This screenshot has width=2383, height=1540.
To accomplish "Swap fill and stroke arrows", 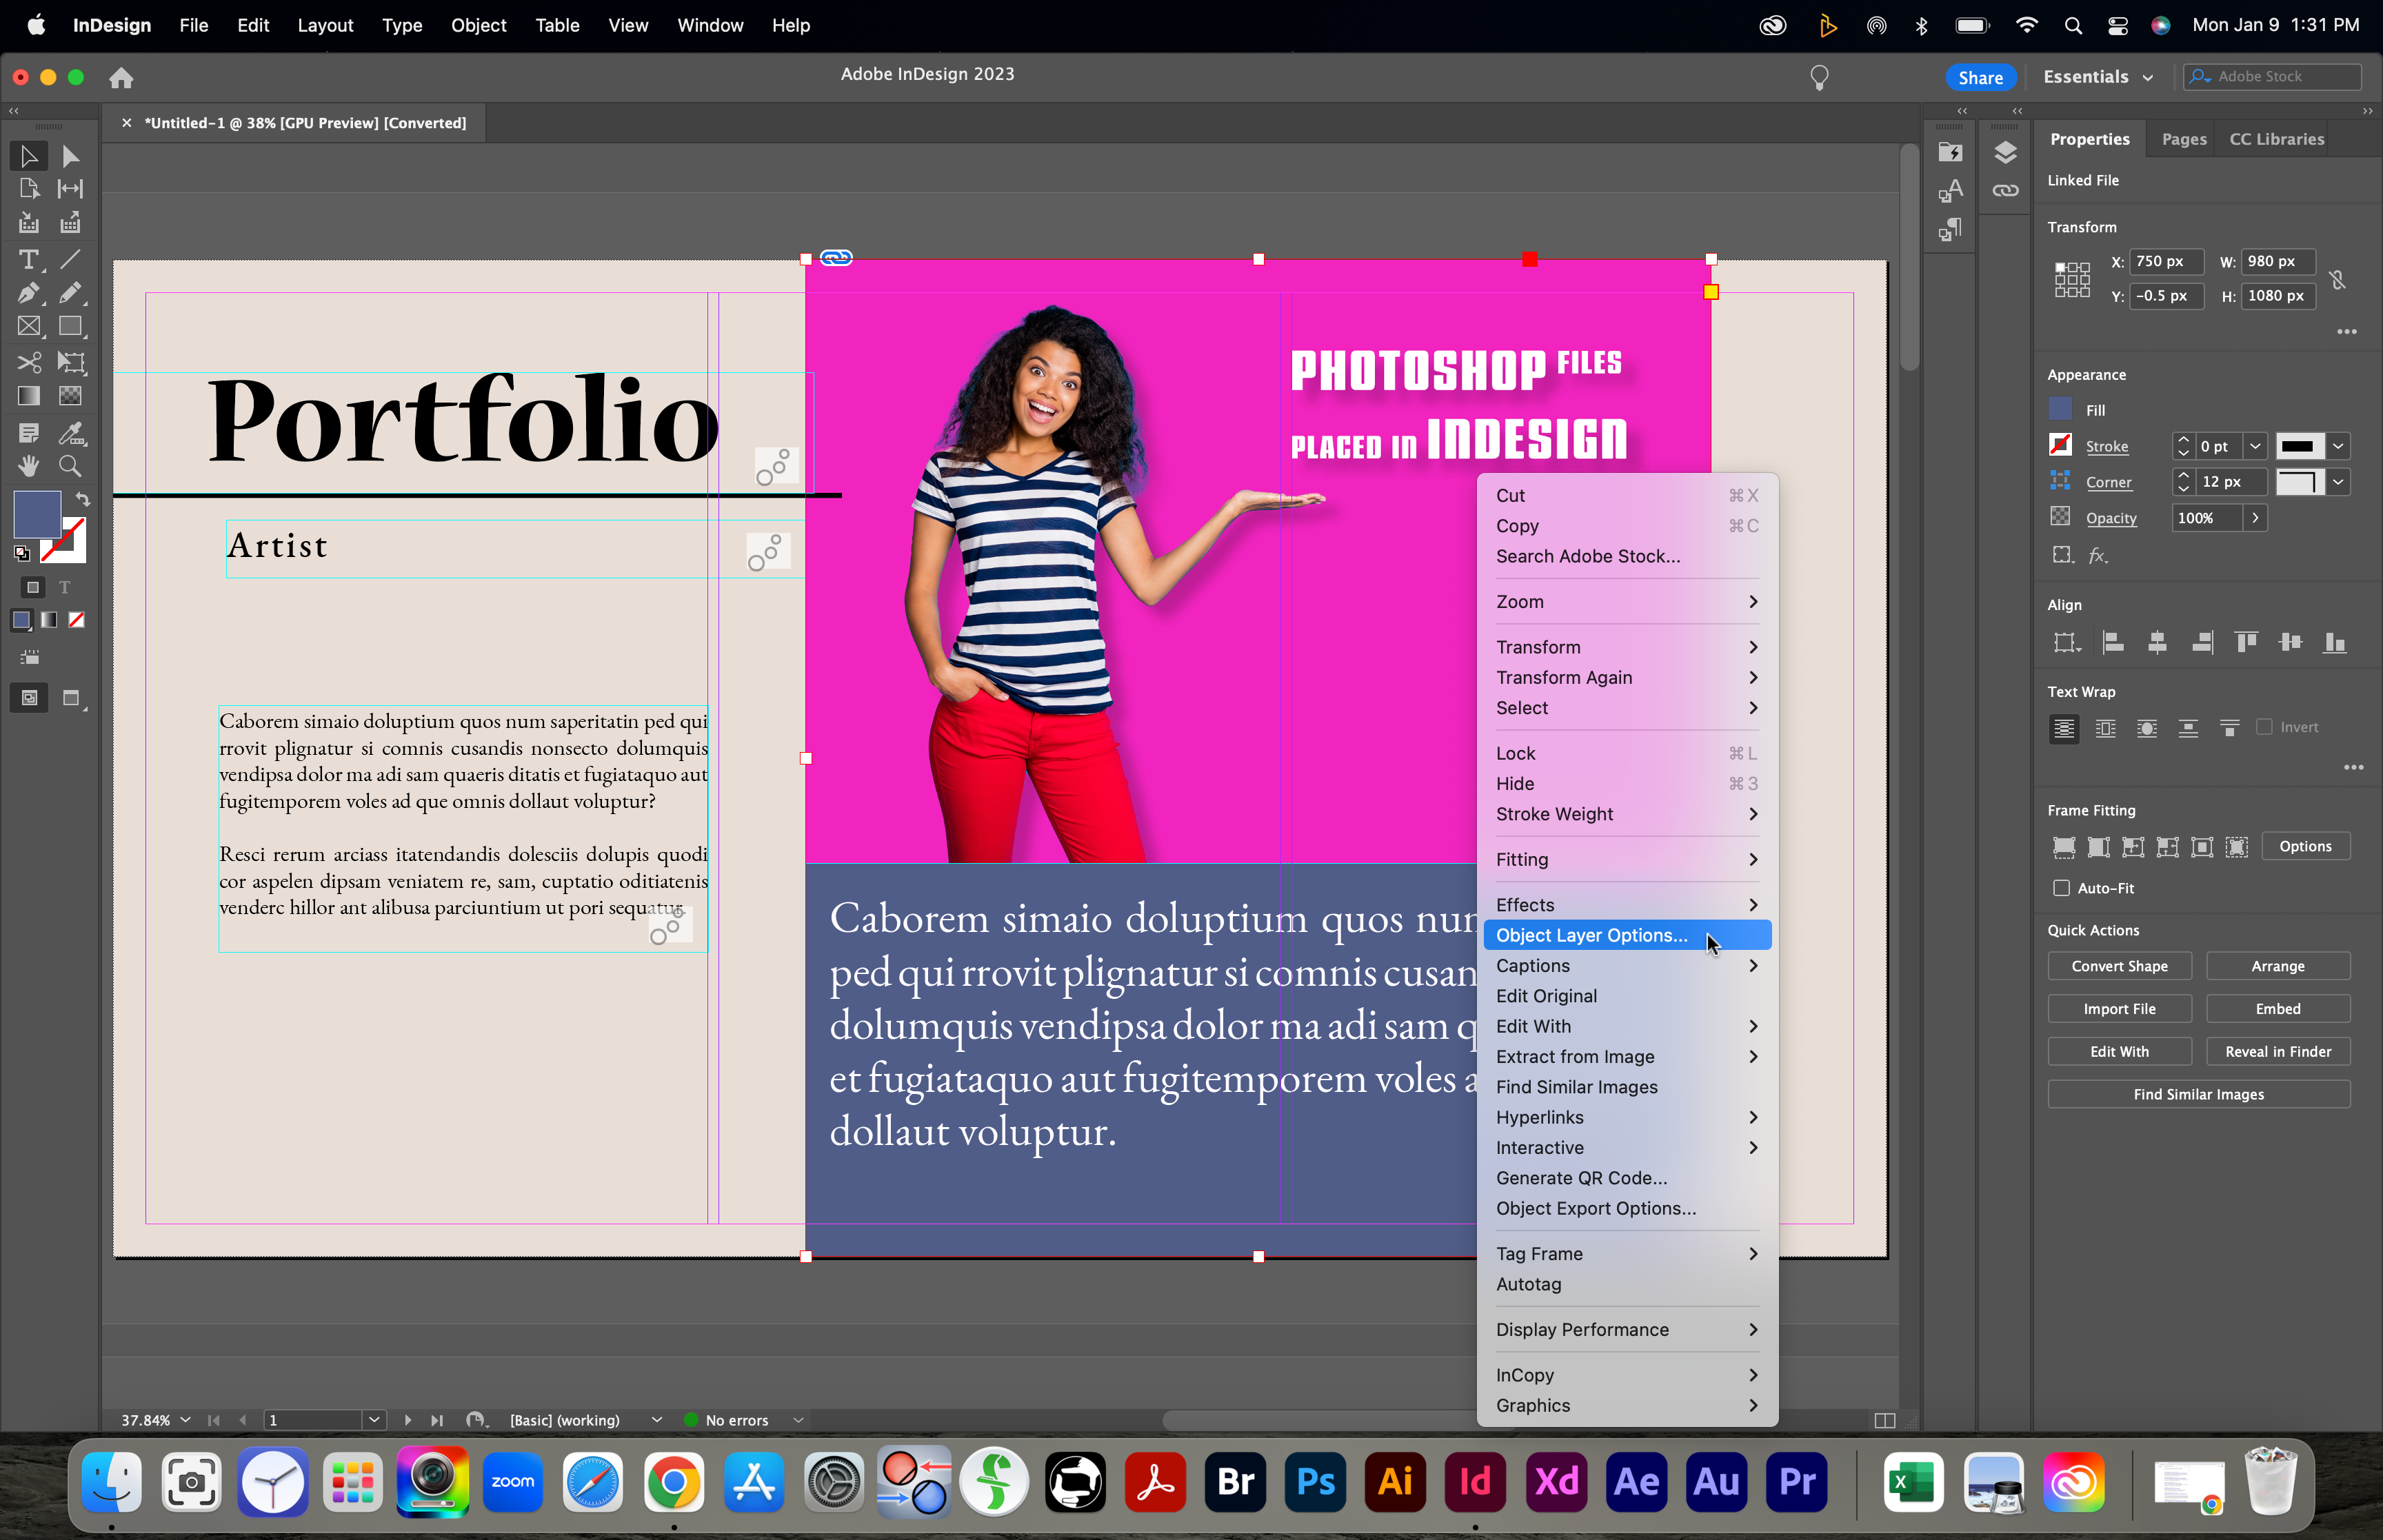I will [x=83, y=498].
